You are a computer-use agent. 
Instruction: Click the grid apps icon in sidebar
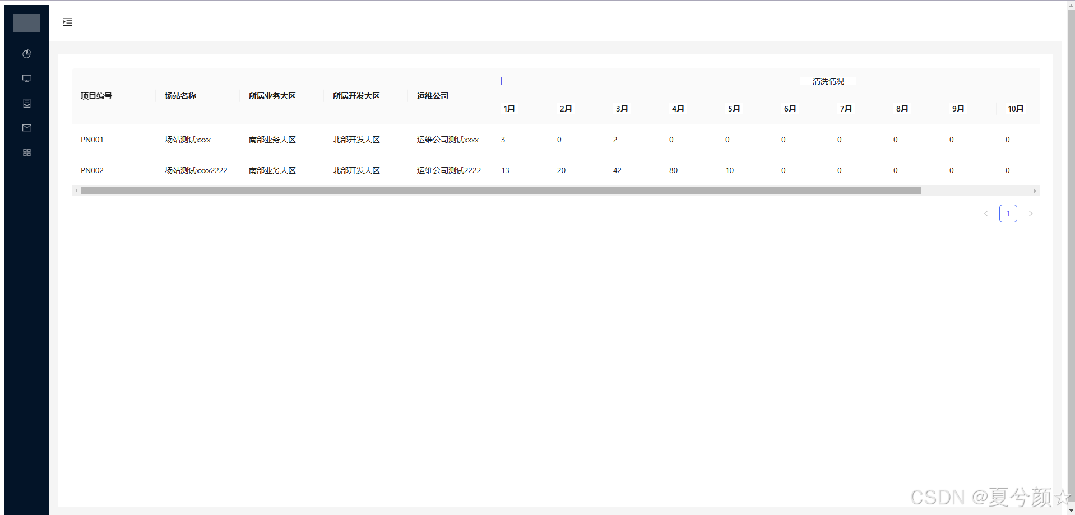click(26, 152)
